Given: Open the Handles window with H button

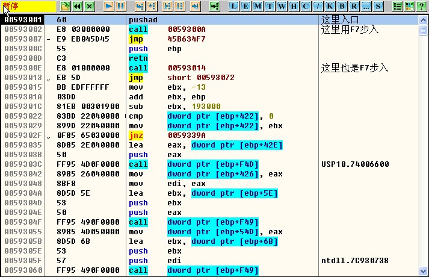Looking at the screenshot, I should click(x=293, y=6).
